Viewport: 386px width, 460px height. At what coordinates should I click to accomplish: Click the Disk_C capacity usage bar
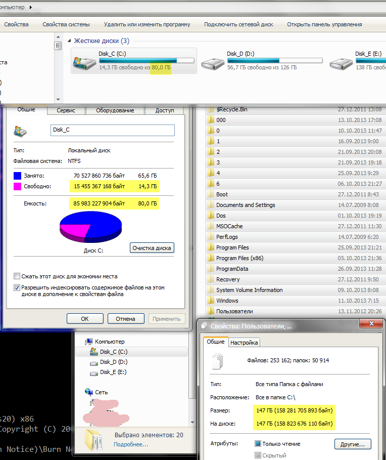click(x=147, y=60)
